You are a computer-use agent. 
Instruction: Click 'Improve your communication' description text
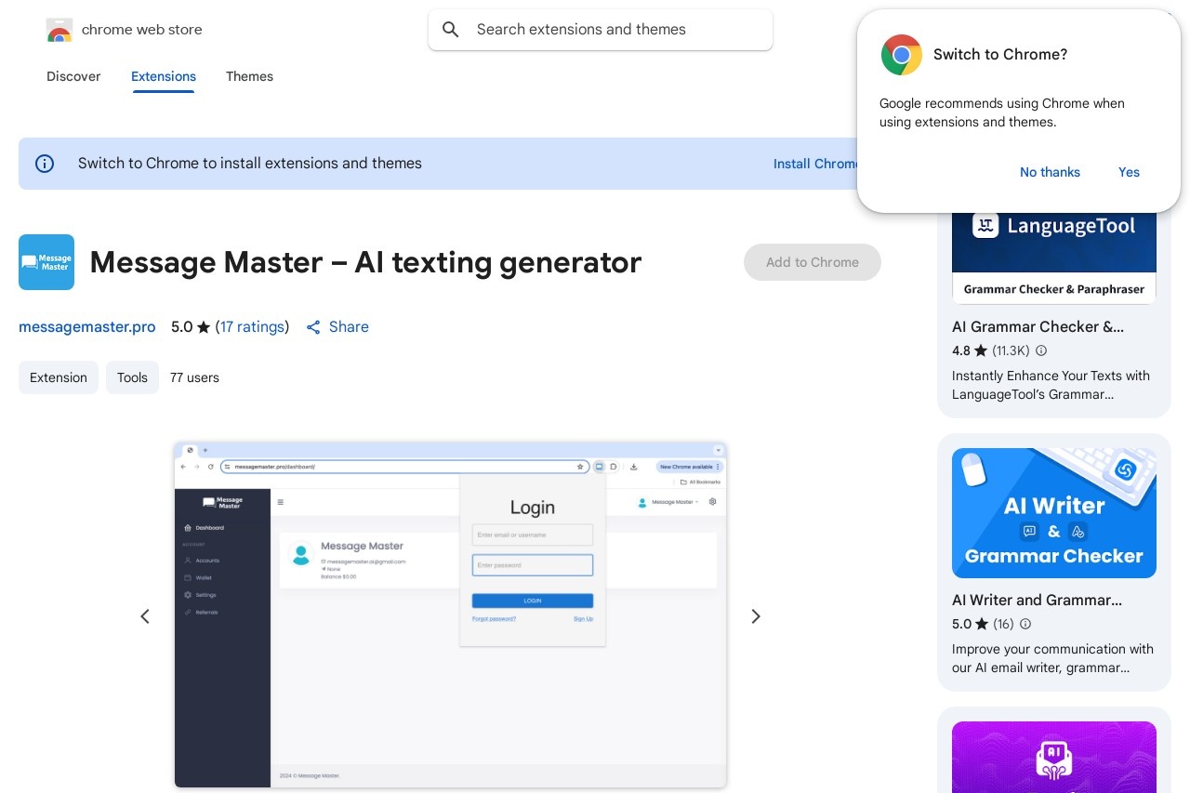1052,658
